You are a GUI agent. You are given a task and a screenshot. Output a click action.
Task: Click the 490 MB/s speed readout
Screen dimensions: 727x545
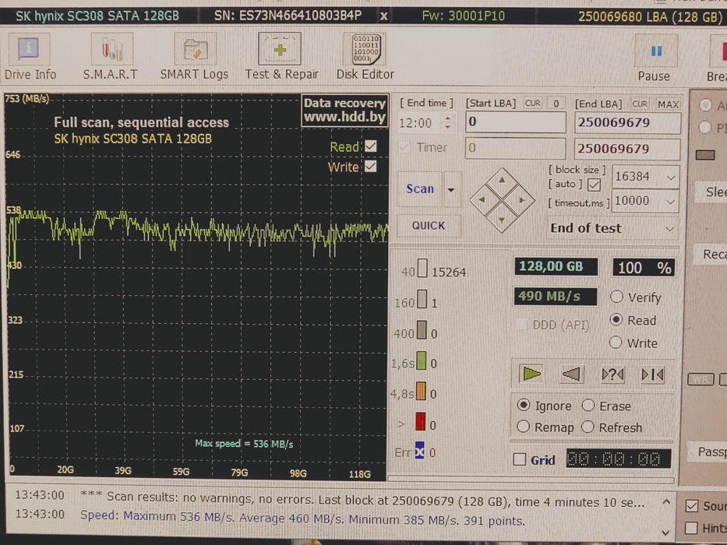556,296
